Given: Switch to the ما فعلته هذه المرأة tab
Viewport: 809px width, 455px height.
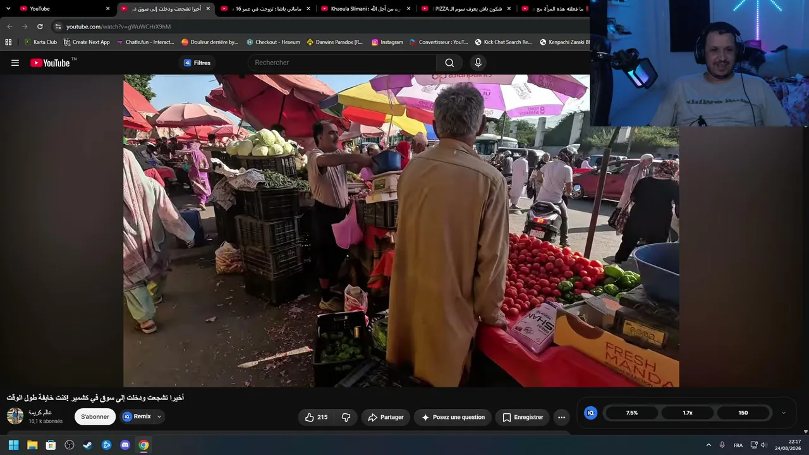Looking at the screenshot, I should 554,9.
